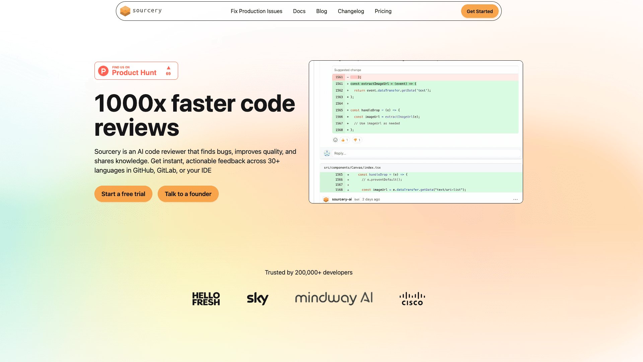Click the Sky logo
This screenshot has width=643, height=362.
258,298
